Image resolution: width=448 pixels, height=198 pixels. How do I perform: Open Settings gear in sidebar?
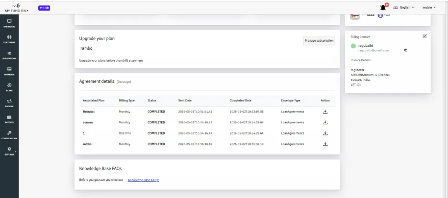(x=9, y=149)
